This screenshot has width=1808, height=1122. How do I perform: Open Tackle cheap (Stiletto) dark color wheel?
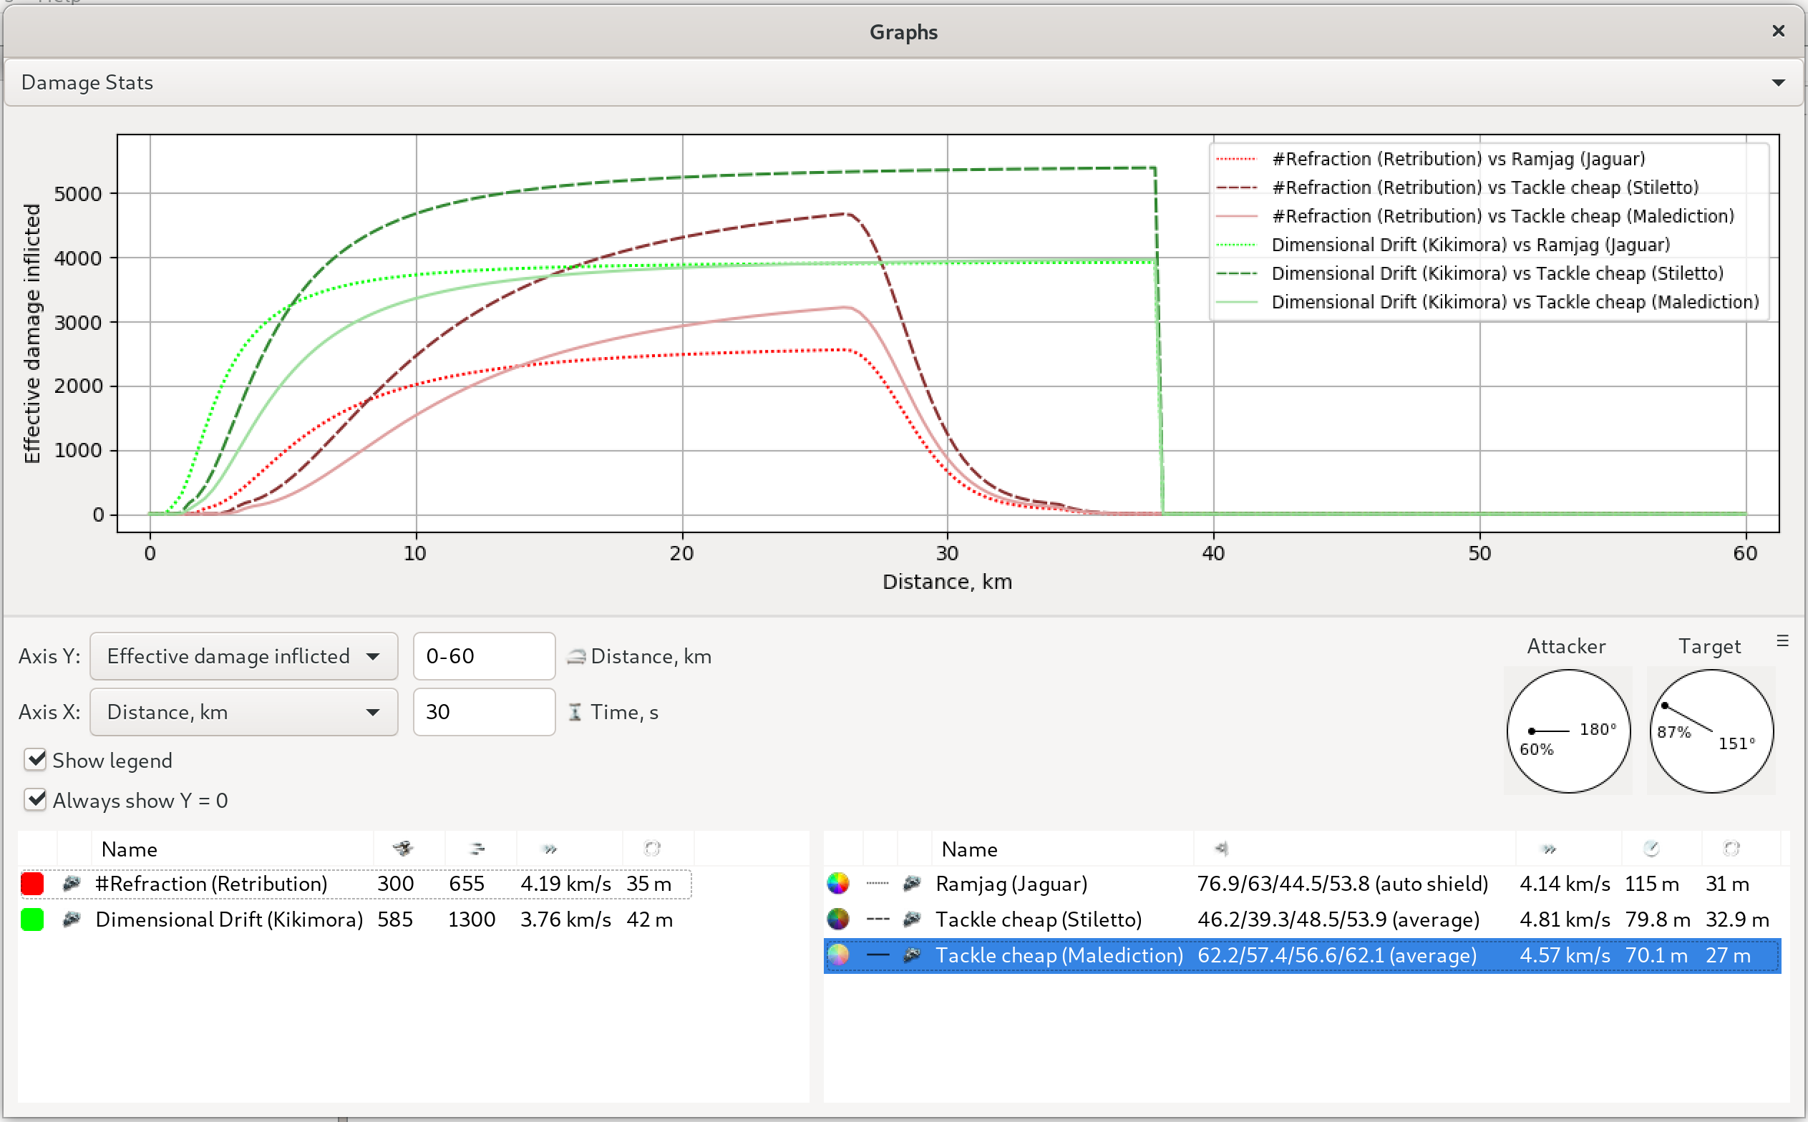click(x=838, y=919)
